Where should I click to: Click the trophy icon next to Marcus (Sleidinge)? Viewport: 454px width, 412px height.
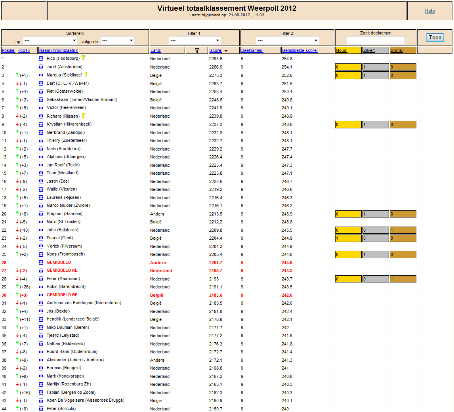86,74
